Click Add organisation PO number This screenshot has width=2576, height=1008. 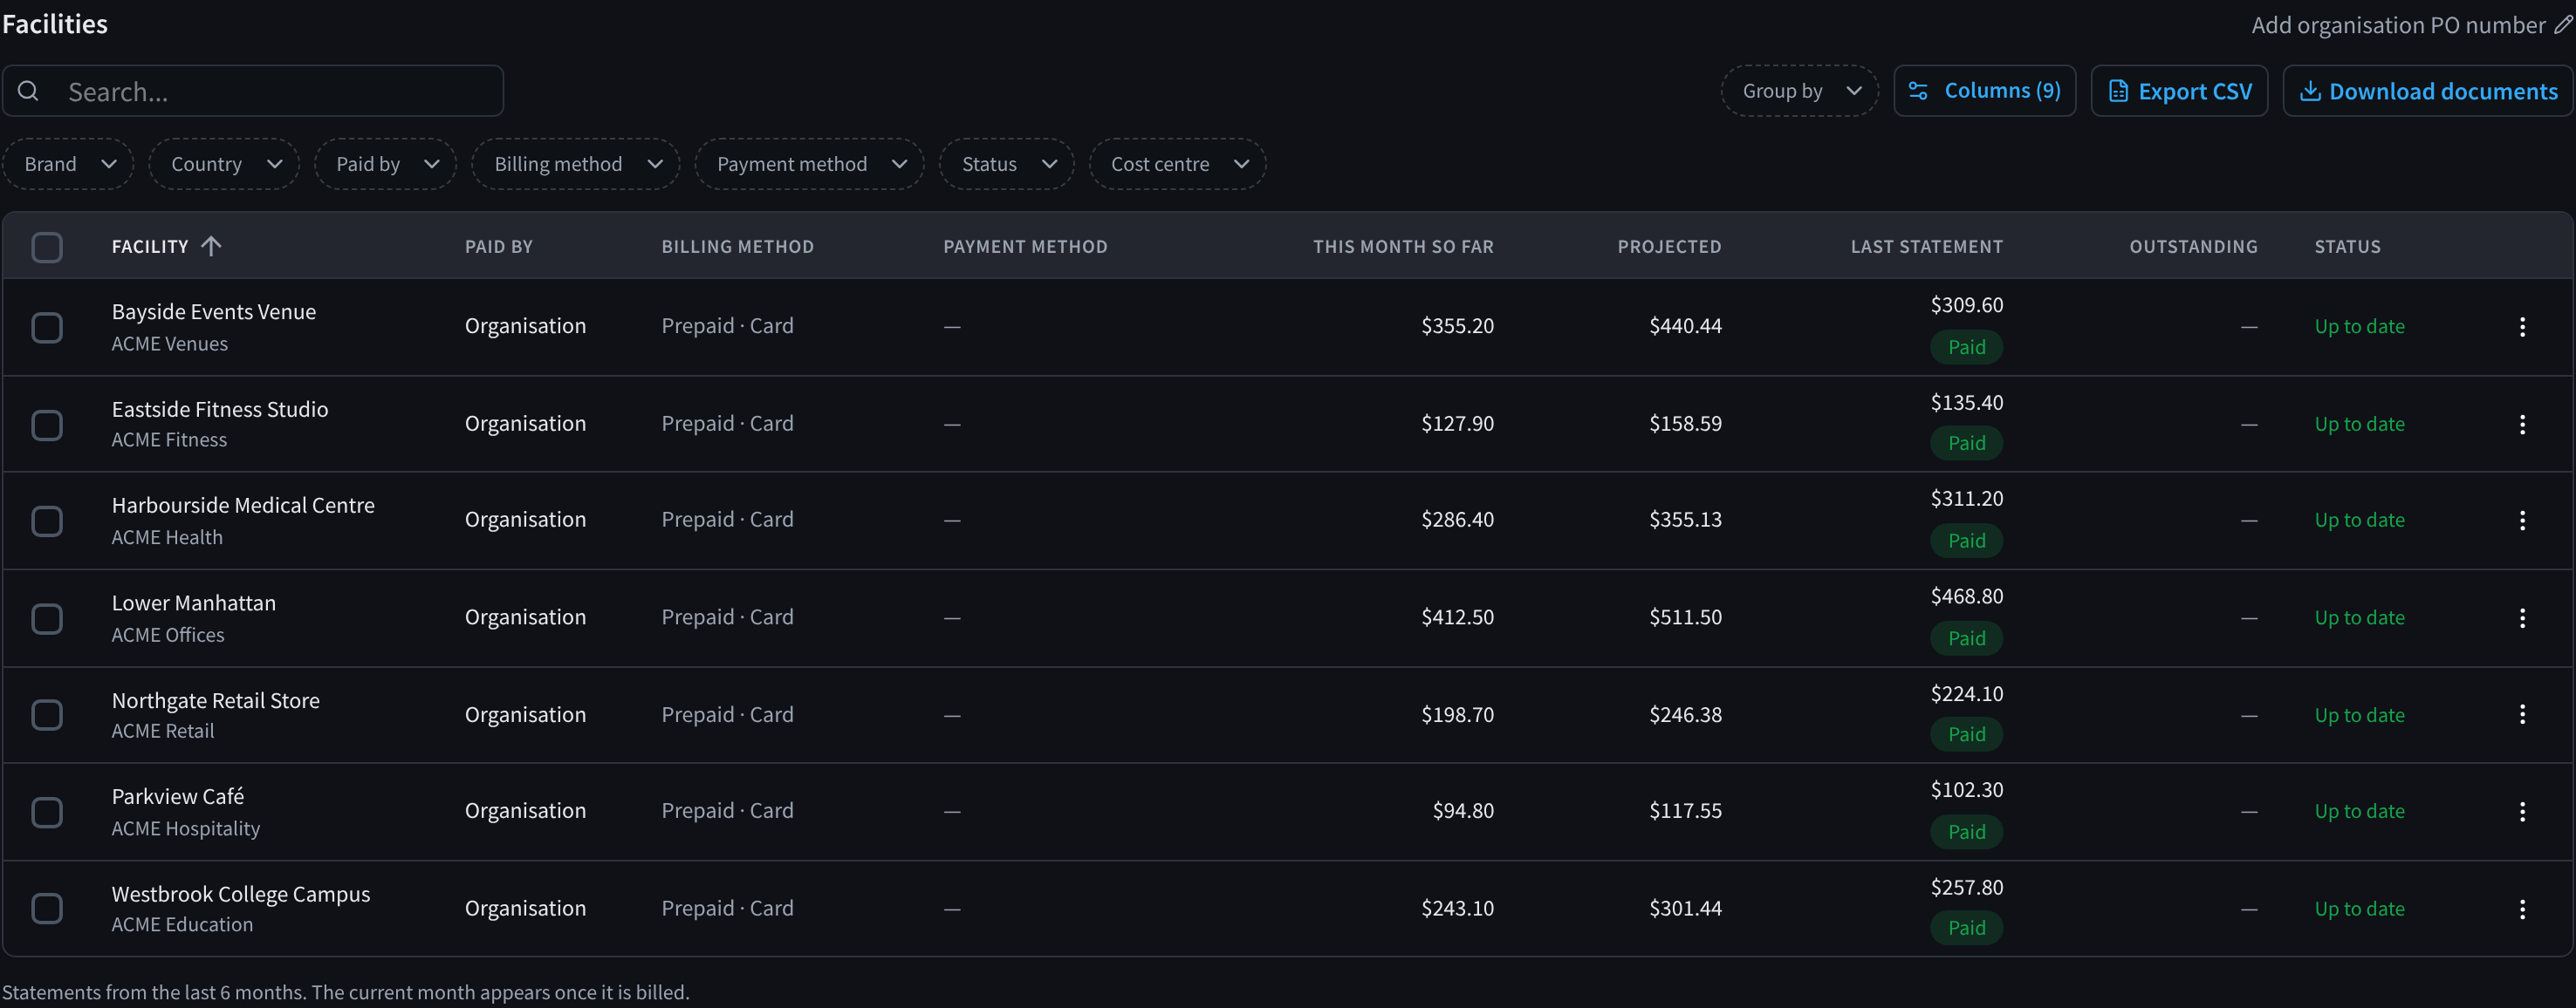2397,25
